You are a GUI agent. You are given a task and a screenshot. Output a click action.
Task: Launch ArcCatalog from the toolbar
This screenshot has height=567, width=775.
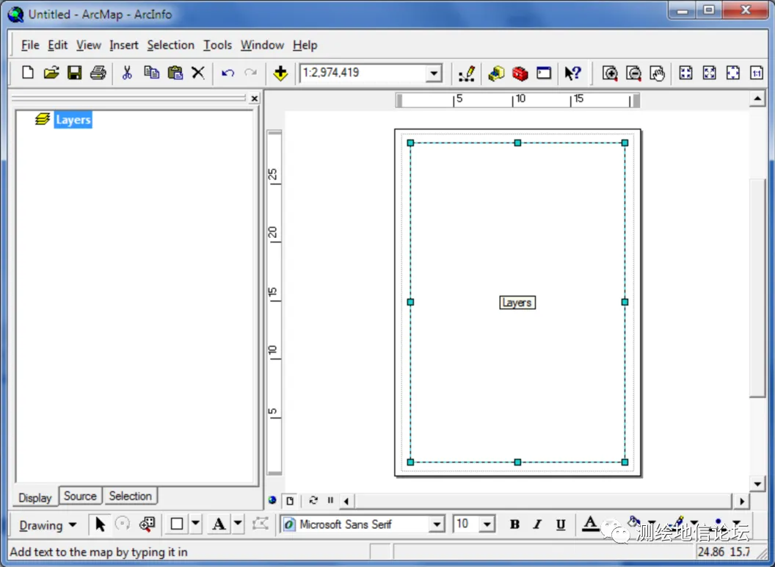coord(496,73)
